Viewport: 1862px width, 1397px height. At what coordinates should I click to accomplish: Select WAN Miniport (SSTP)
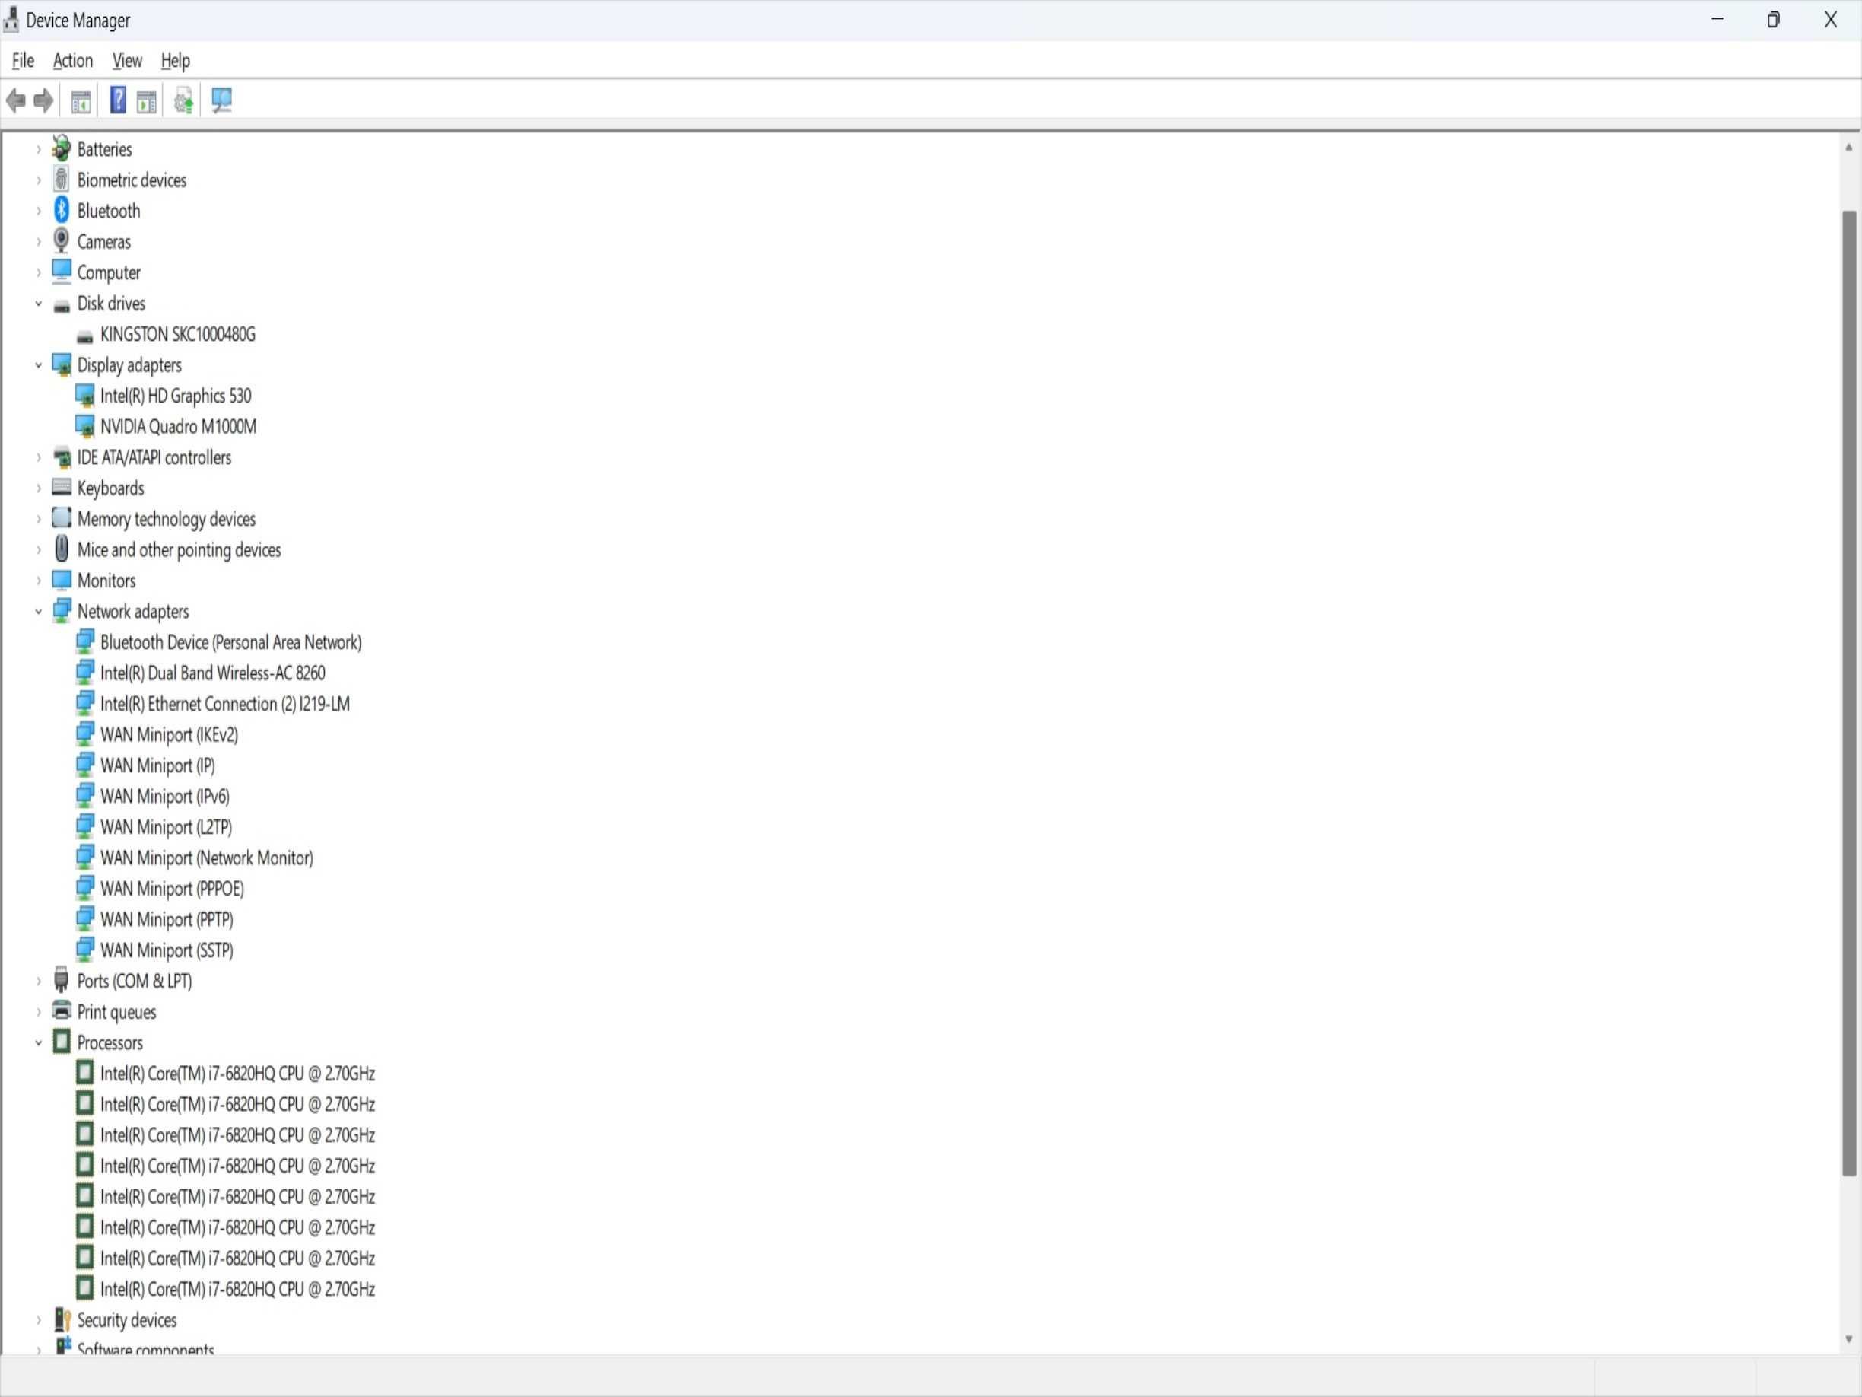[167, 950]
